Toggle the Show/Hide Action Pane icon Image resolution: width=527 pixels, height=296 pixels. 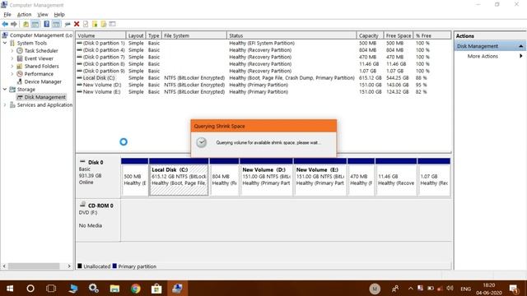pyautogui.click(x=56, y=24)
